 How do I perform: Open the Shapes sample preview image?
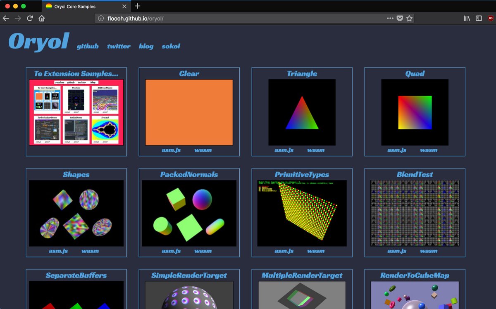76,213
